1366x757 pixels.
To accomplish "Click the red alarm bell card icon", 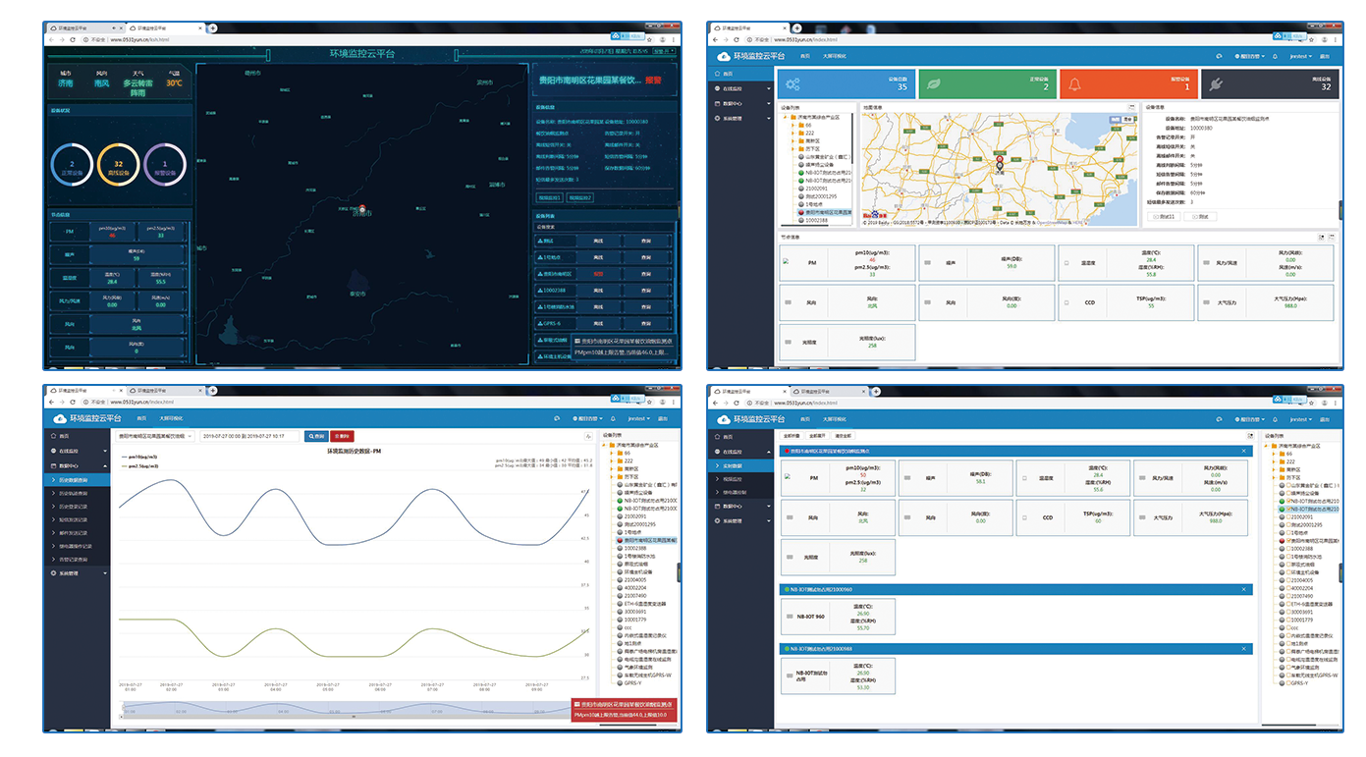I will [1074, 84].
